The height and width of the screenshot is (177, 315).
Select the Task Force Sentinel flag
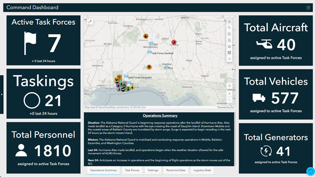(149, 52)
